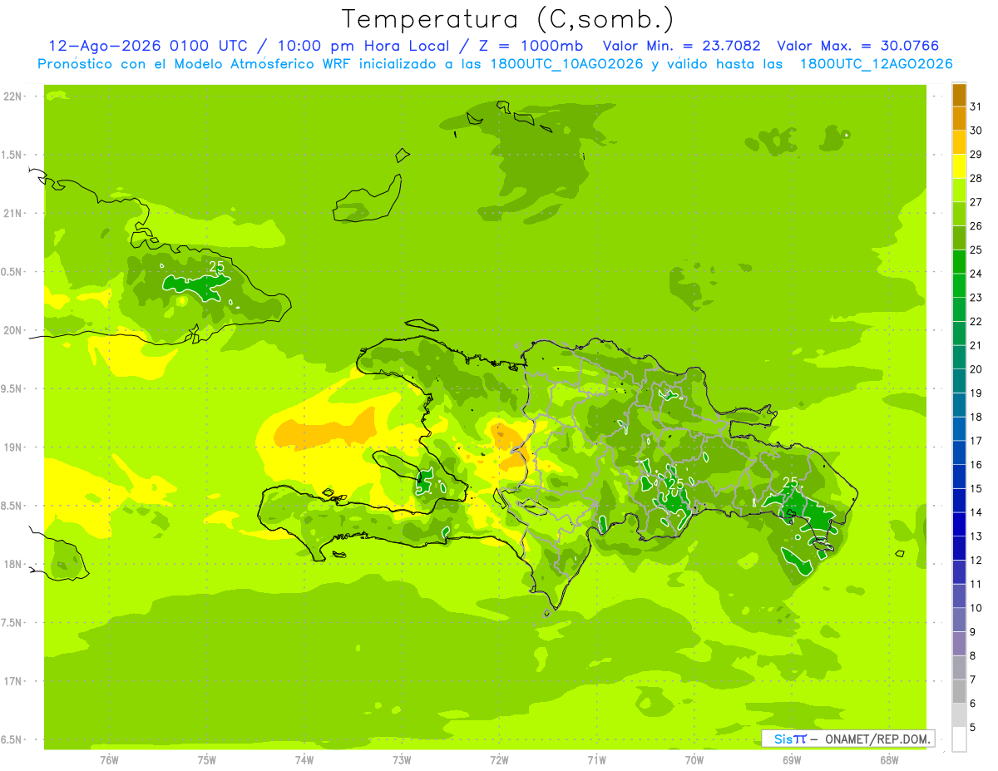998x771 pixels.
Task: Click the map title 'Temperatura (C,somb.)'
Action: 508,19
